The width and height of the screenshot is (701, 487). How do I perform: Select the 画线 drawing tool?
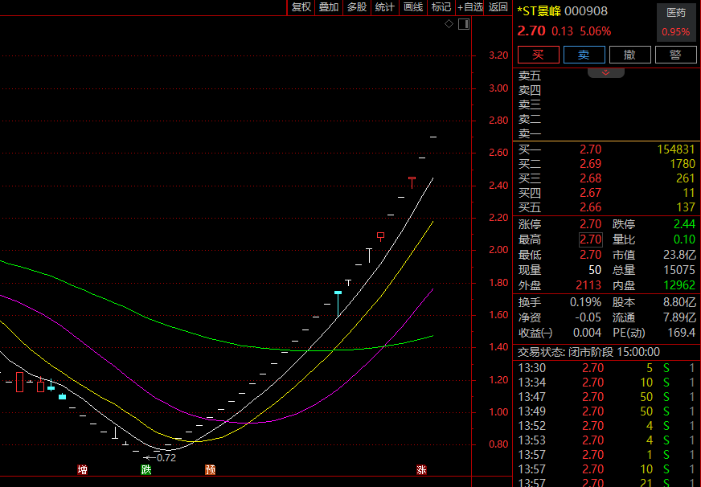click(x=413, y=7)
